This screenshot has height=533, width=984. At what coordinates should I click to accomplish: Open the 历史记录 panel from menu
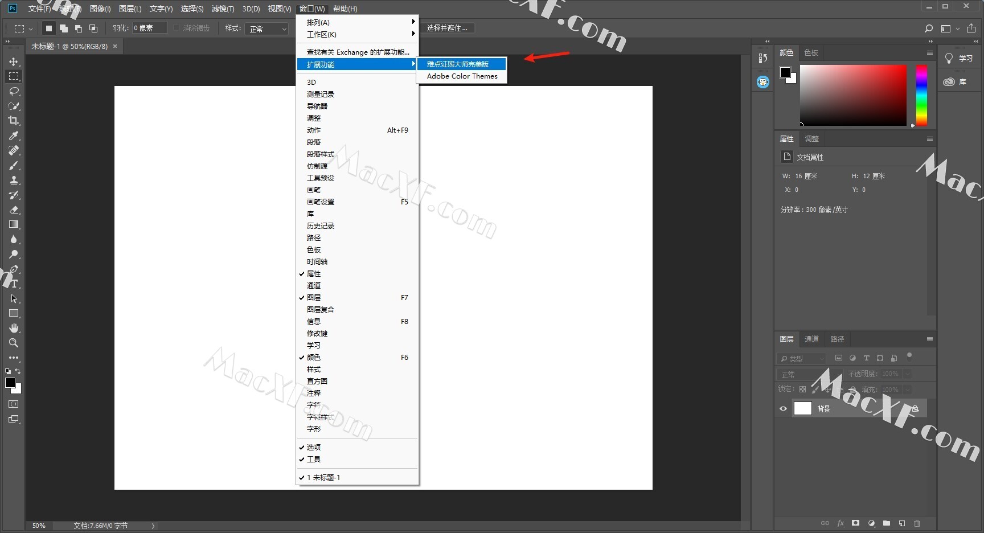click(358, 226)
